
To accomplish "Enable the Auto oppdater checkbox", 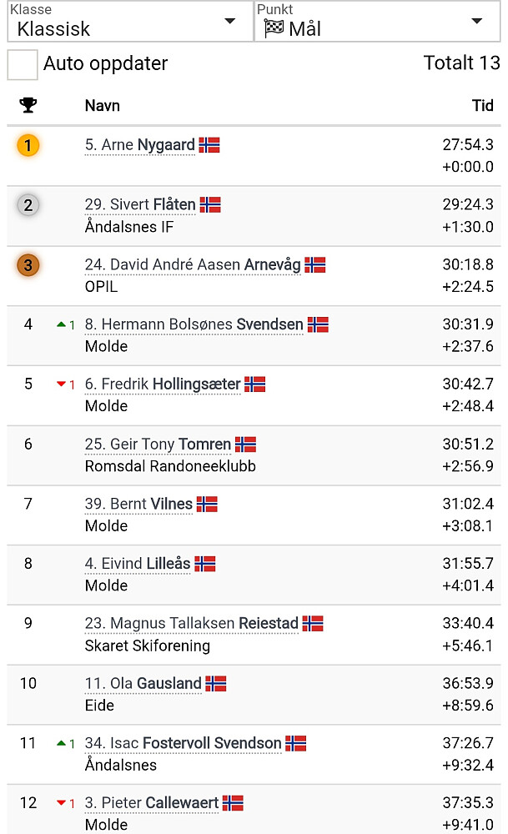I will pos(23,64).
